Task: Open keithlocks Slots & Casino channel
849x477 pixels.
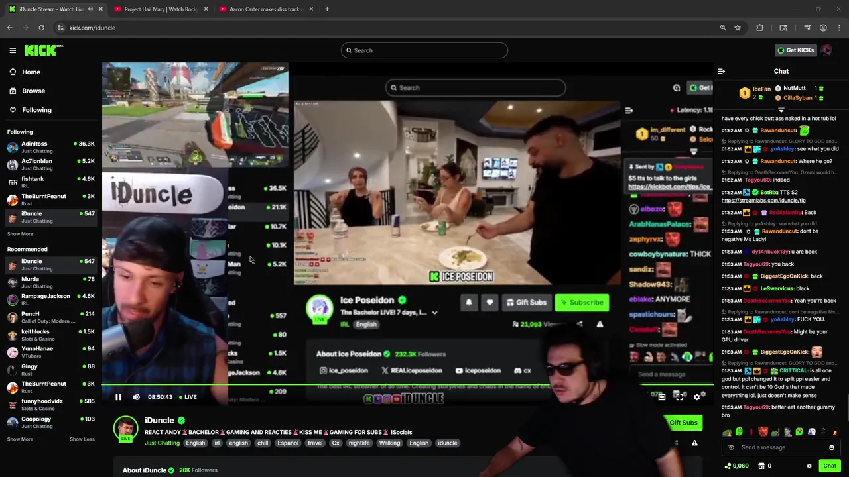Action: [x=50, y=335]
